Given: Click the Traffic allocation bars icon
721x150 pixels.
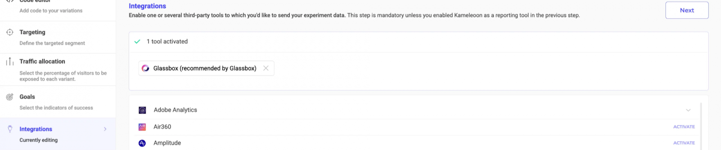Looking at the screenshot, I should point(10,61).
